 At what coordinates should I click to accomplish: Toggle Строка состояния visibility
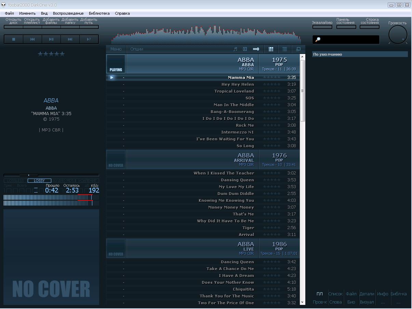(370, 27)
